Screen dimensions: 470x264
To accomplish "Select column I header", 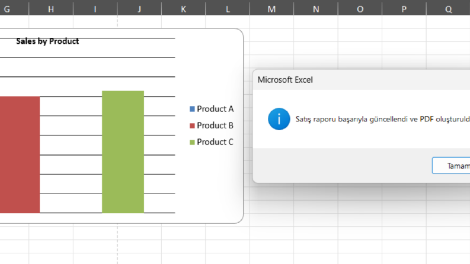I will (95, 8).
